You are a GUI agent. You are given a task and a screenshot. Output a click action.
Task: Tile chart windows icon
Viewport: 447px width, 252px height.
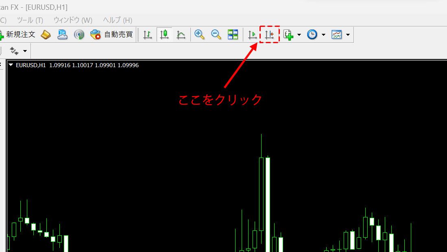(233, 35)
